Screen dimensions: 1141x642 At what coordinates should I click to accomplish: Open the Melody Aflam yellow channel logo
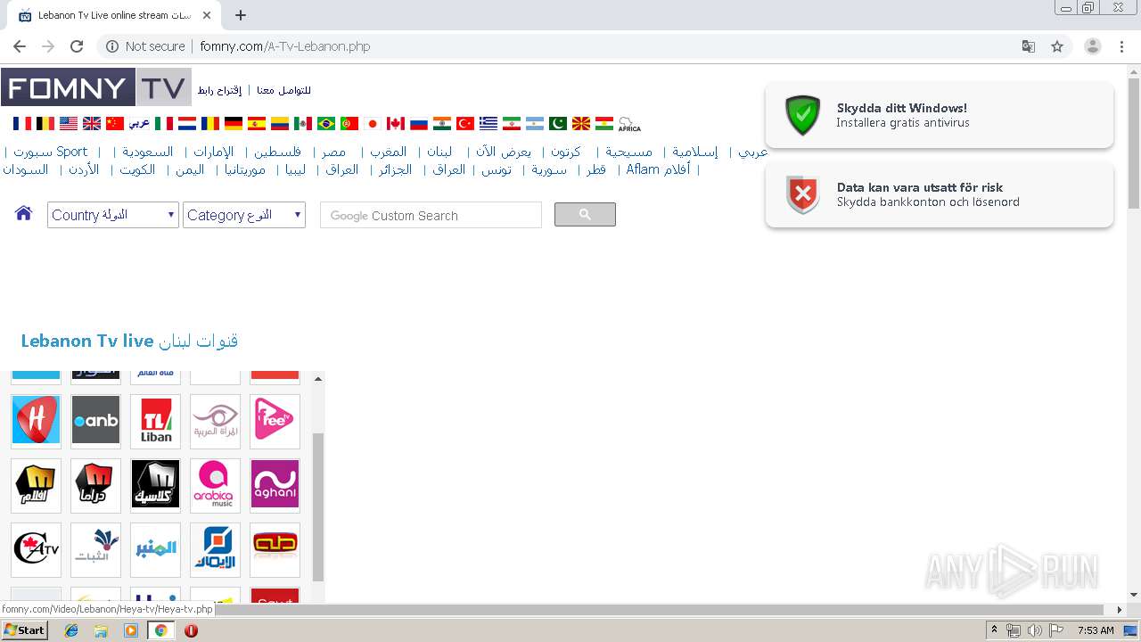pyautogui.click(x=37, y=484)
